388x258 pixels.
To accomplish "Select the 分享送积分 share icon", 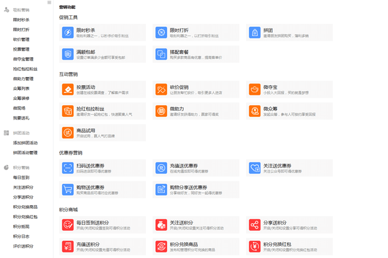I will coord(255,225).
